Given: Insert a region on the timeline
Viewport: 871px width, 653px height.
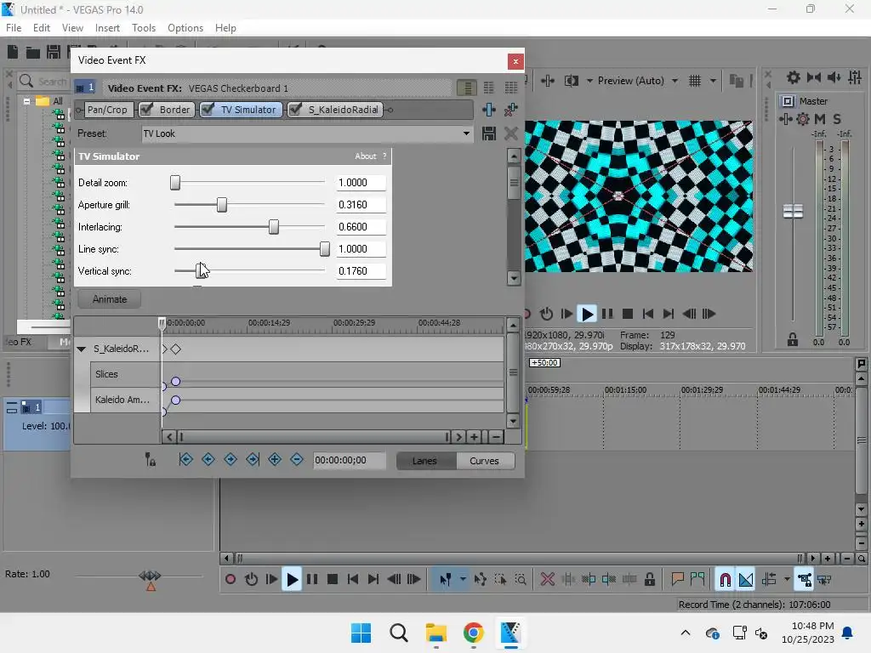Looking at the screenshot, I should pyautogui.click(x=697, y=580).
